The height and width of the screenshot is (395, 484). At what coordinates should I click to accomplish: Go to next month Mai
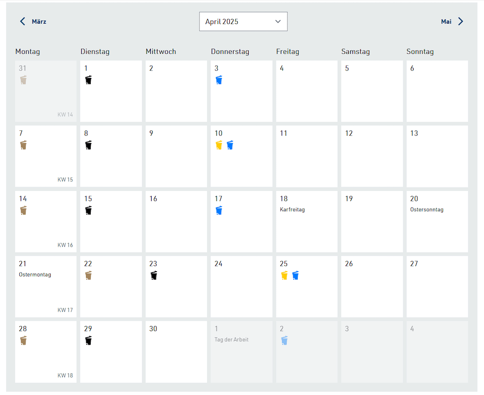[x=446, y=22]
